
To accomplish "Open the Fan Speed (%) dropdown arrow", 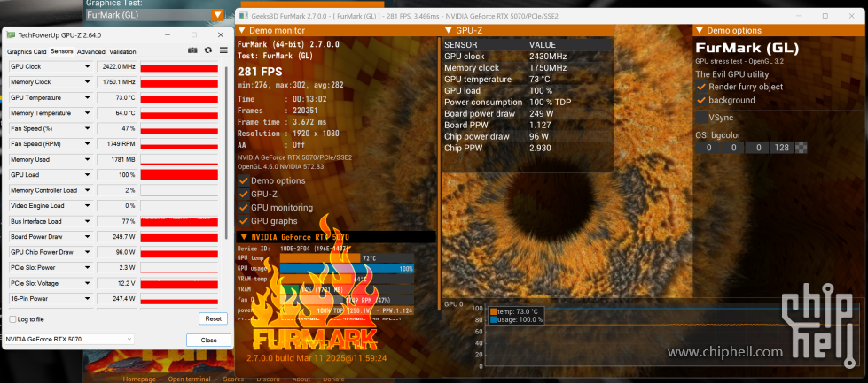I will 87,128.
